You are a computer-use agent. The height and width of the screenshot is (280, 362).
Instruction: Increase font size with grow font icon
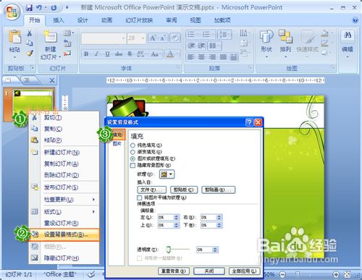[153, 38]
